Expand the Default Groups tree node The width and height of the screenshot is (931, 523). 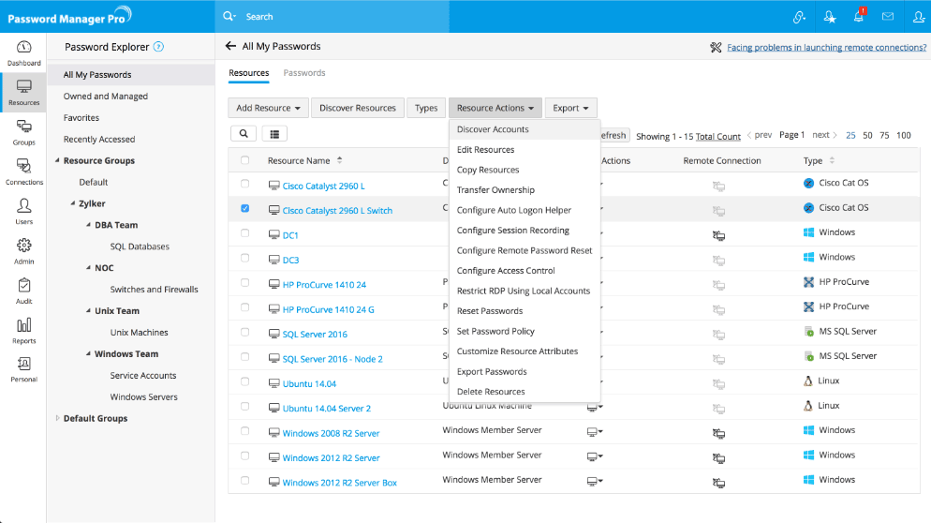tap(58, 418)
